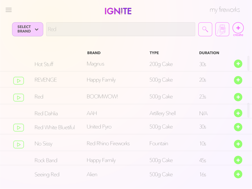Screen dimensions: 252x189
Task: Click the Red Rhino Fireworks brand
Action: [108, 143]
